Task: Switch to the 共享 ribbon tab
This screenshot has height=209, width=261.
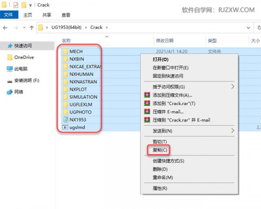Action: coord(47,15)
